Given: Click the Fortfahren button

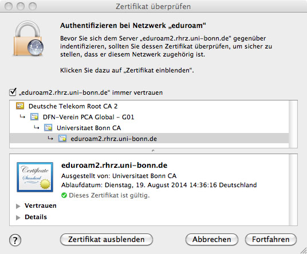Looking at the screenshot, I should click(x=271, y=239).
